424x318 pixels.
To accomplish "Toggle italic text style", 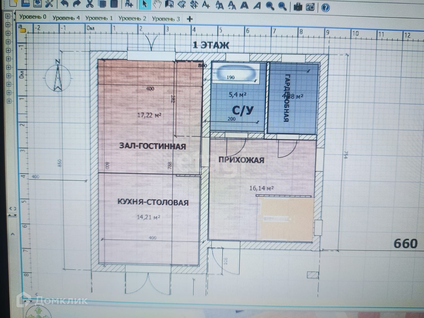I will 257,6.
